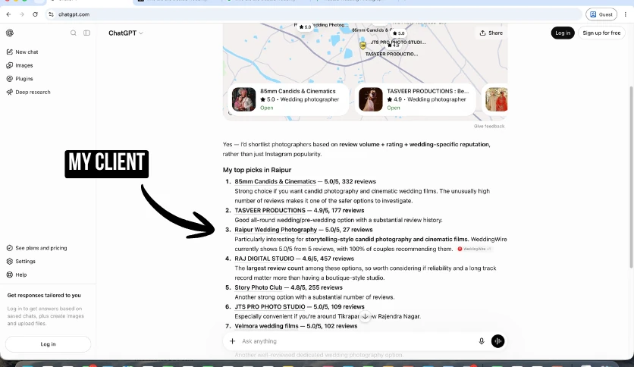
Task: Open Raipur Wedding Photography list link
Action: coord(276,230)
